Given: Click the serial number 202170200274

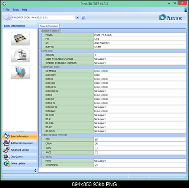Looking at the screenshot, I should tap(102, 43).
